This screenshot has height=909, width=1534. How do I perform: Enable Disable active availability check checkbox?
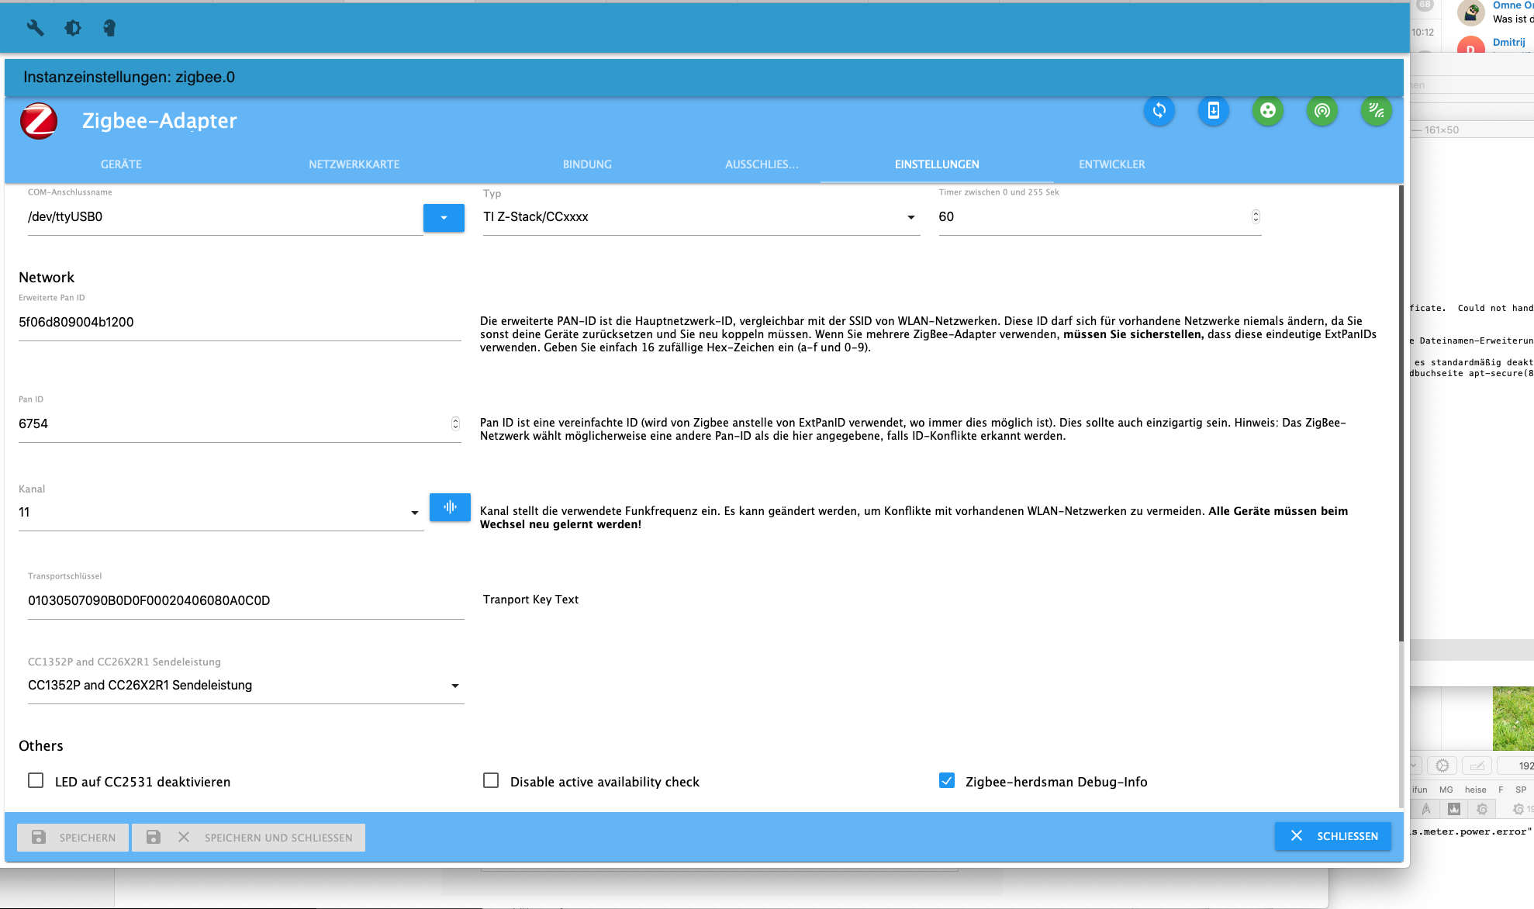(x=491, y=780)
